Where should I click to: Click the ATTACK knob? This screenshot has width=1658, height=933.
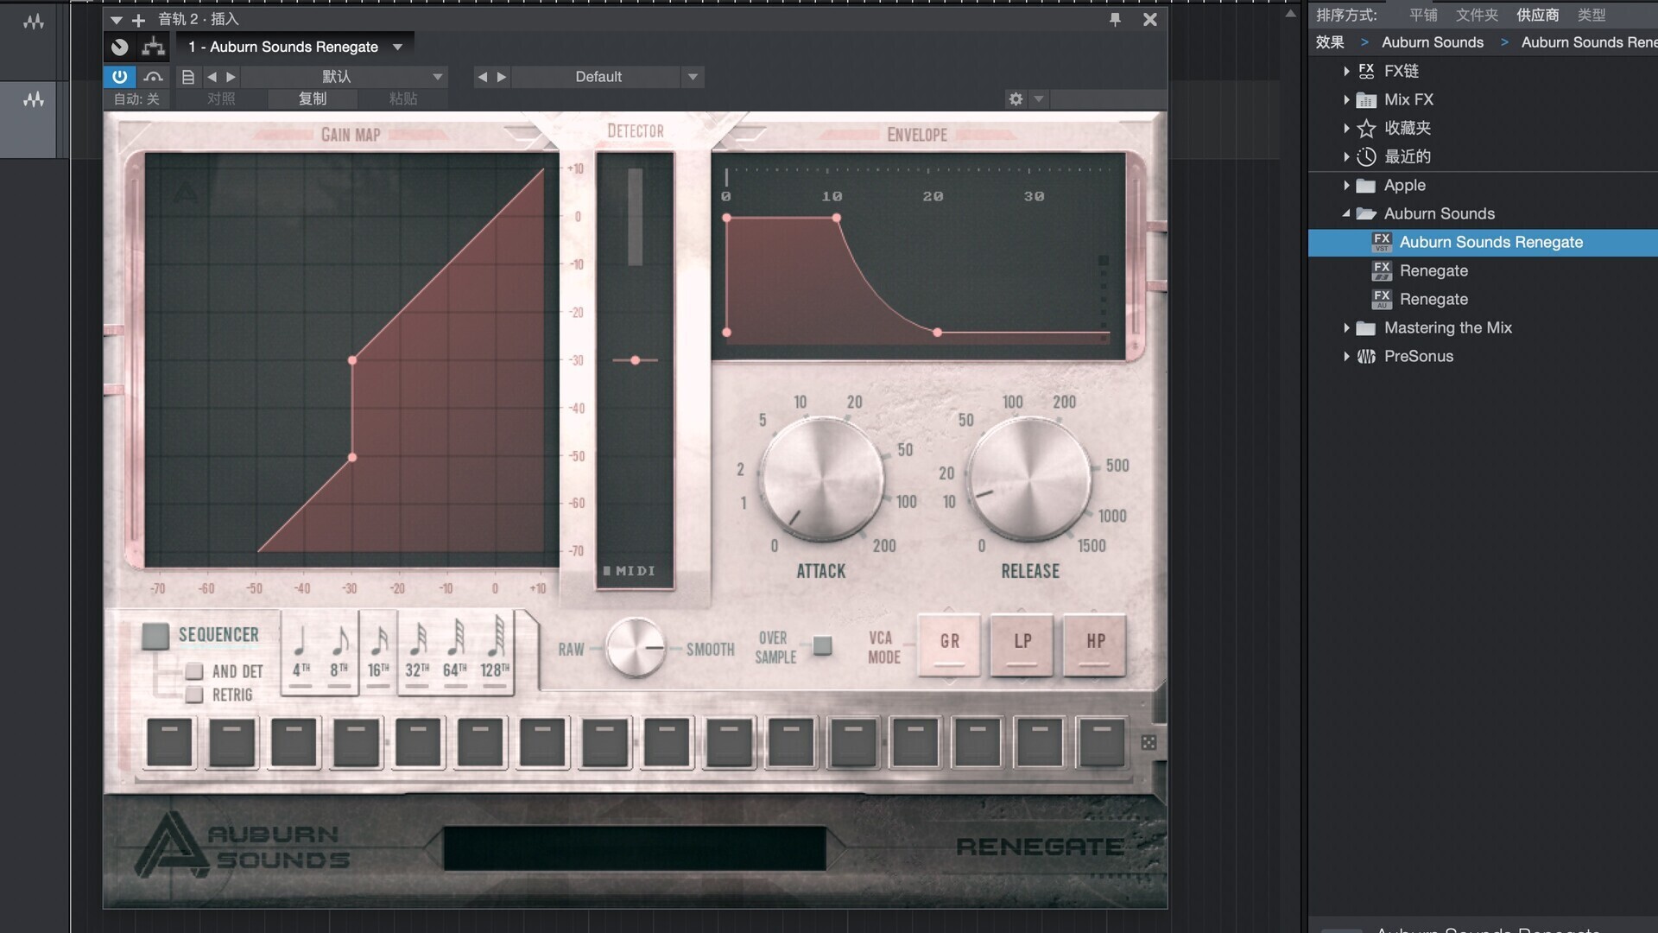pos(822,479)
